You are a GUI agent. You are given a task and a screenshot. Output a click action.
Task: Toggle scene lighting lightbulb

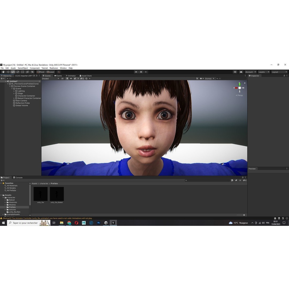pyautogui.click(x=67, y=78)
